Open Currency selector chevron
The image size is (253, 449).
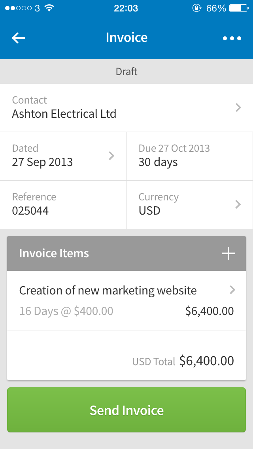point(238,204)
